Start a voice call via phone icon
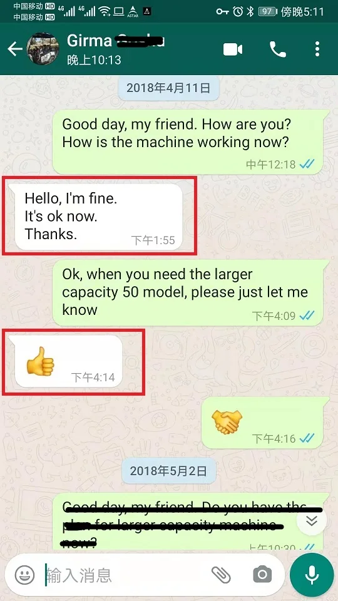This screenshot has height=601, width=338. click(x=278, y=49)
